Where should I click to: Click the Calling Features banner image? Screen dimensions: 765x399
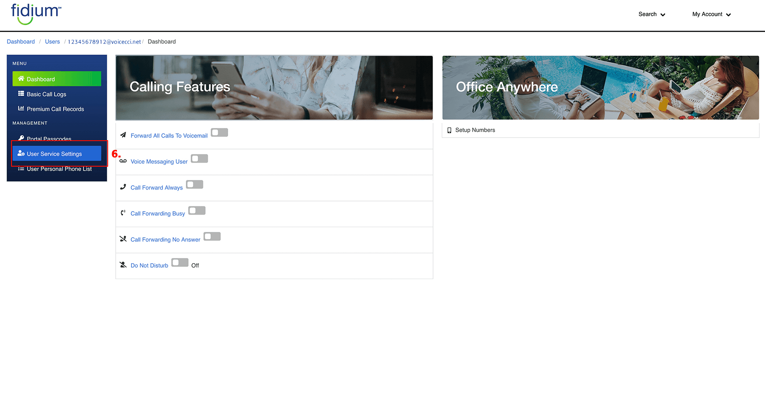pos(274,87)
